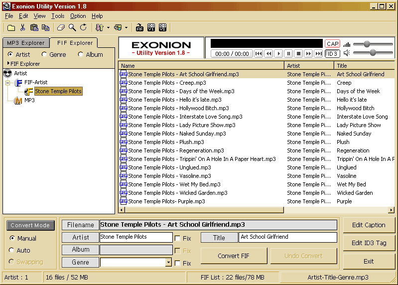Screen dimensions: 398x285
Task: Click the ID3 V2 toolbar icon
Action: (x=162, y=27)
